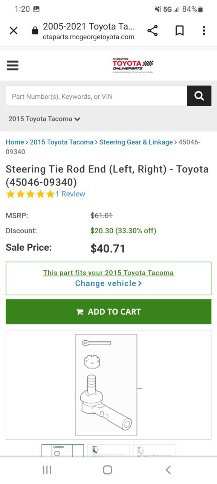Expand the 2015 Toyota Tacoma vehicle dropdown

point(44,119)
